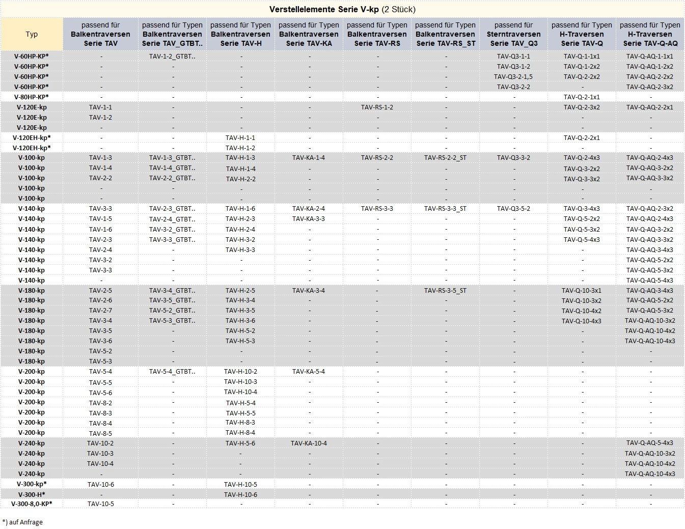Screen dimensions: 685x529
Task: Click the 'H-Traversen Serie TAV-Q-AQ' header
Action: click(x=650, y=34)
